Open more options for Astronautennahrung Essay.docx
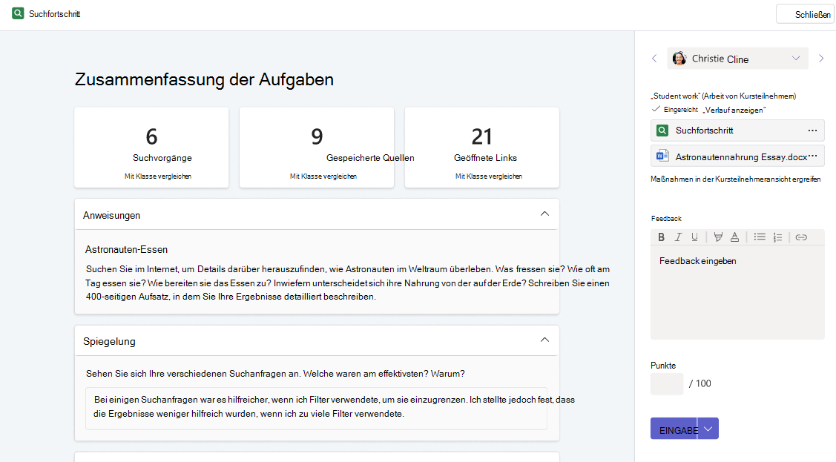The image size is (836, 462). (812, 156)
